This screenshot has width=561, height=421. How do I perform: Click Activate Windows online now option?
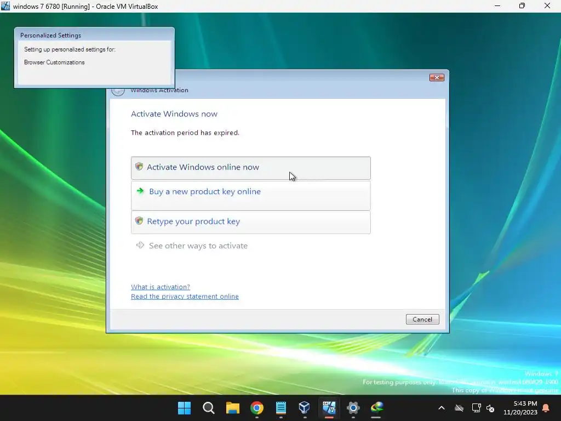point(250,168)
